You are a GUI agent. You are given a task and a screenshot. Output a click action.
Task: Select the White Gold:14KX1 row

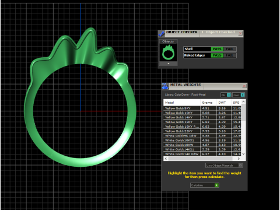click(202, 149)
